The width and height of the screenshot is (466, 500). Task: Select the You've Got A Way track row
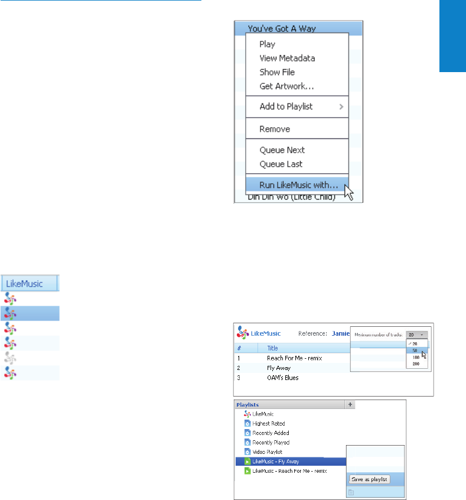point(298,28)
